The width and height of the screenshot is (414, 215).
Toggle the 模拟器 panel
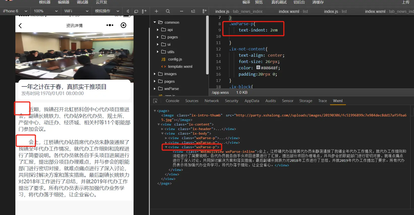pyautogui.click(x=45, y=2)
